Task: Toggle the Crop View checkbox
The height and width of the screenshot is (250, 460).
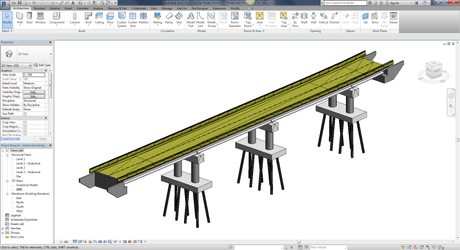Action: (25, 123)
